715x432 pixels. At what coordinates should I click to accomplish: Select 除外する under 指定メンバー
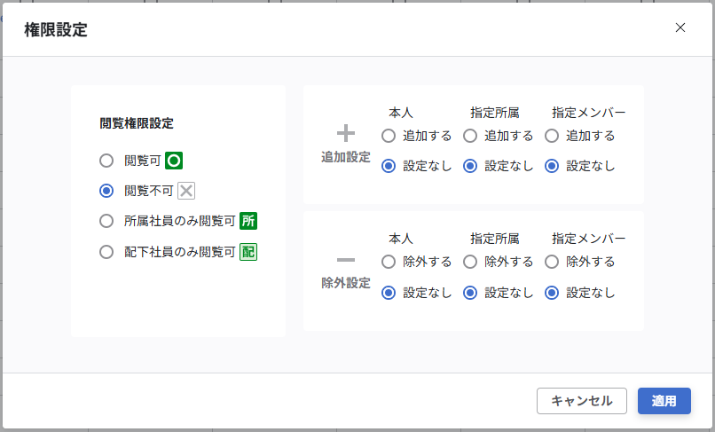tap(552, 262)
